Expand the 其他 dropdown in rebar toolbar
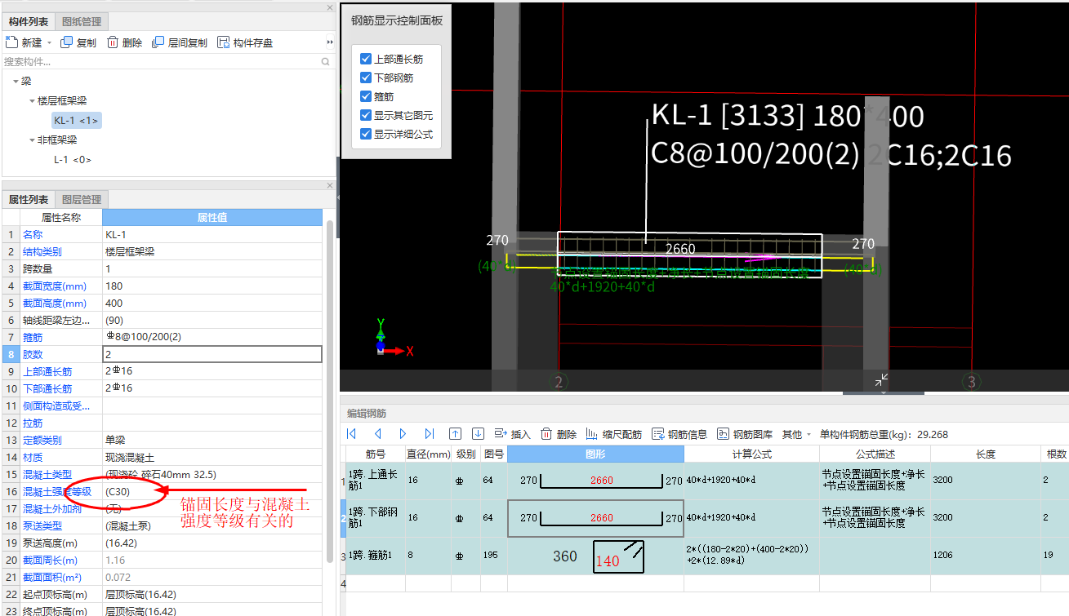 [x=796, y=434]
